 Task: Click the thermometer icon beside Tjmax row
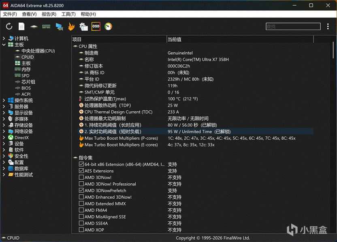(81, 99)
